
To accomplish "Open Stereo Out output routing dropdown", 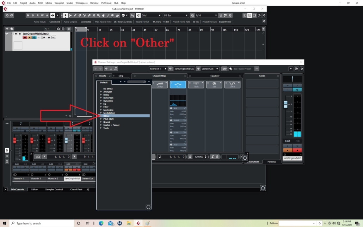I will coord(210,69).
